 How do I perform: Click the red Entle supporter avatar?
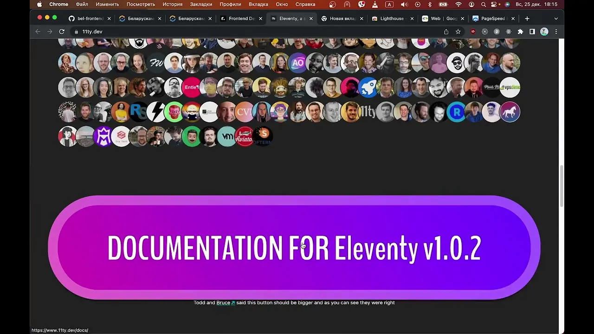191,87
